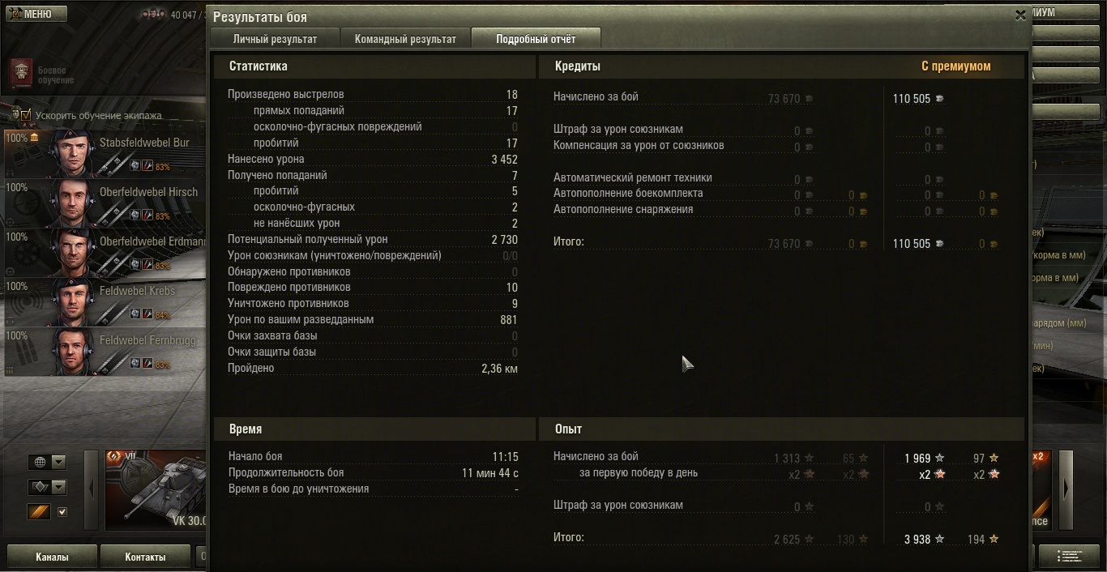Click repair skill icon of Feldwebel Krebs
1107x572 pixels.
click(147, 314)
